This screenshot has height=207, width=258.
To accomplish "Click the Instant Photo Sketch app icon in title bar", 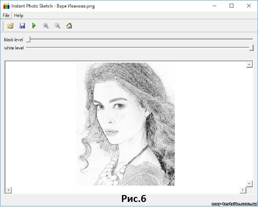I will coord(6,6).
